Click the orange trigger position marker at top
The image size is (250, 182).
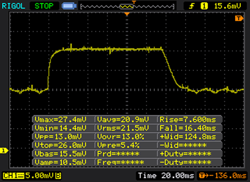(x=127, y=14)
